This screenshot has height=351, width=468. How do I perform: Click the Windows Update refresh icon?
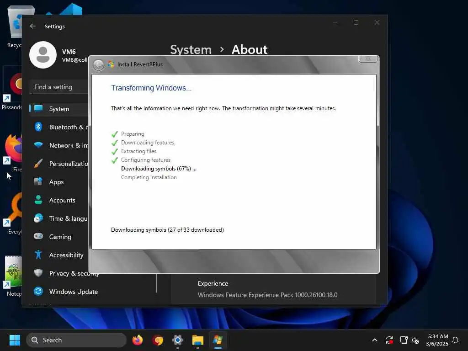tap(38, 291)
